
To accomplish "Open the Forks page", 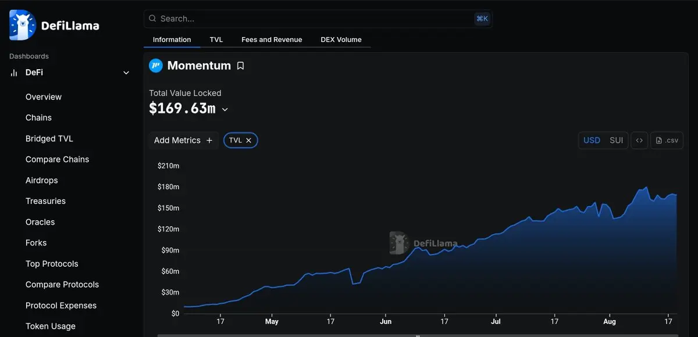I will tap(36, 243).
